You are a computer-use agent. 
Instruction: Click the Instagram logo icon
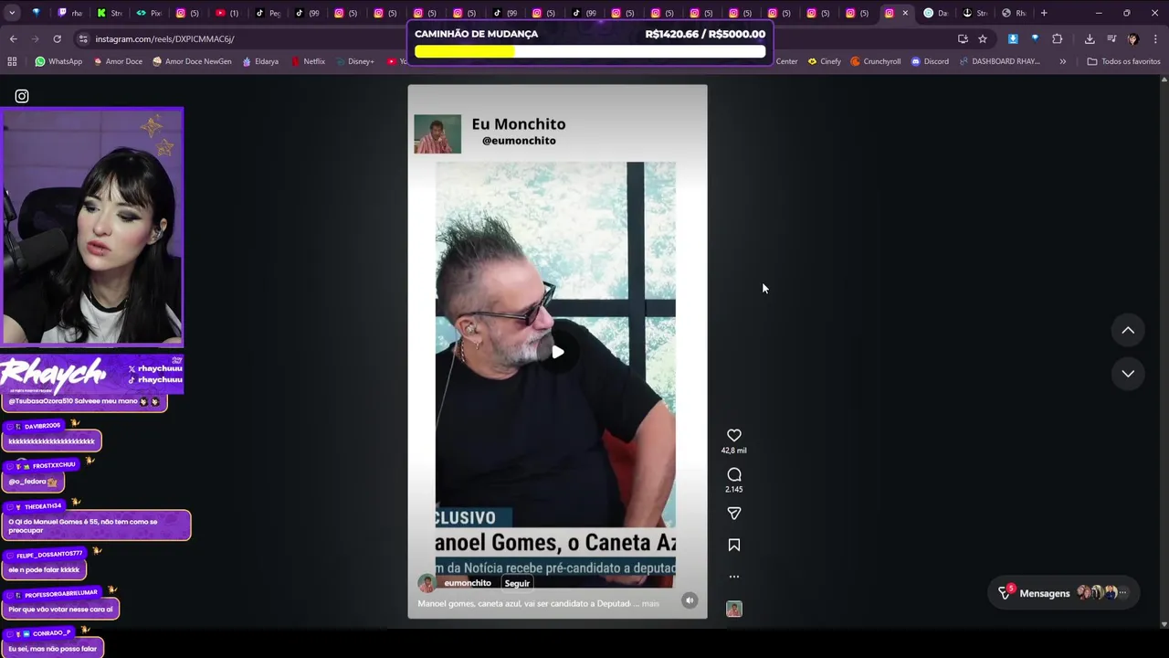tap(22, 96)
